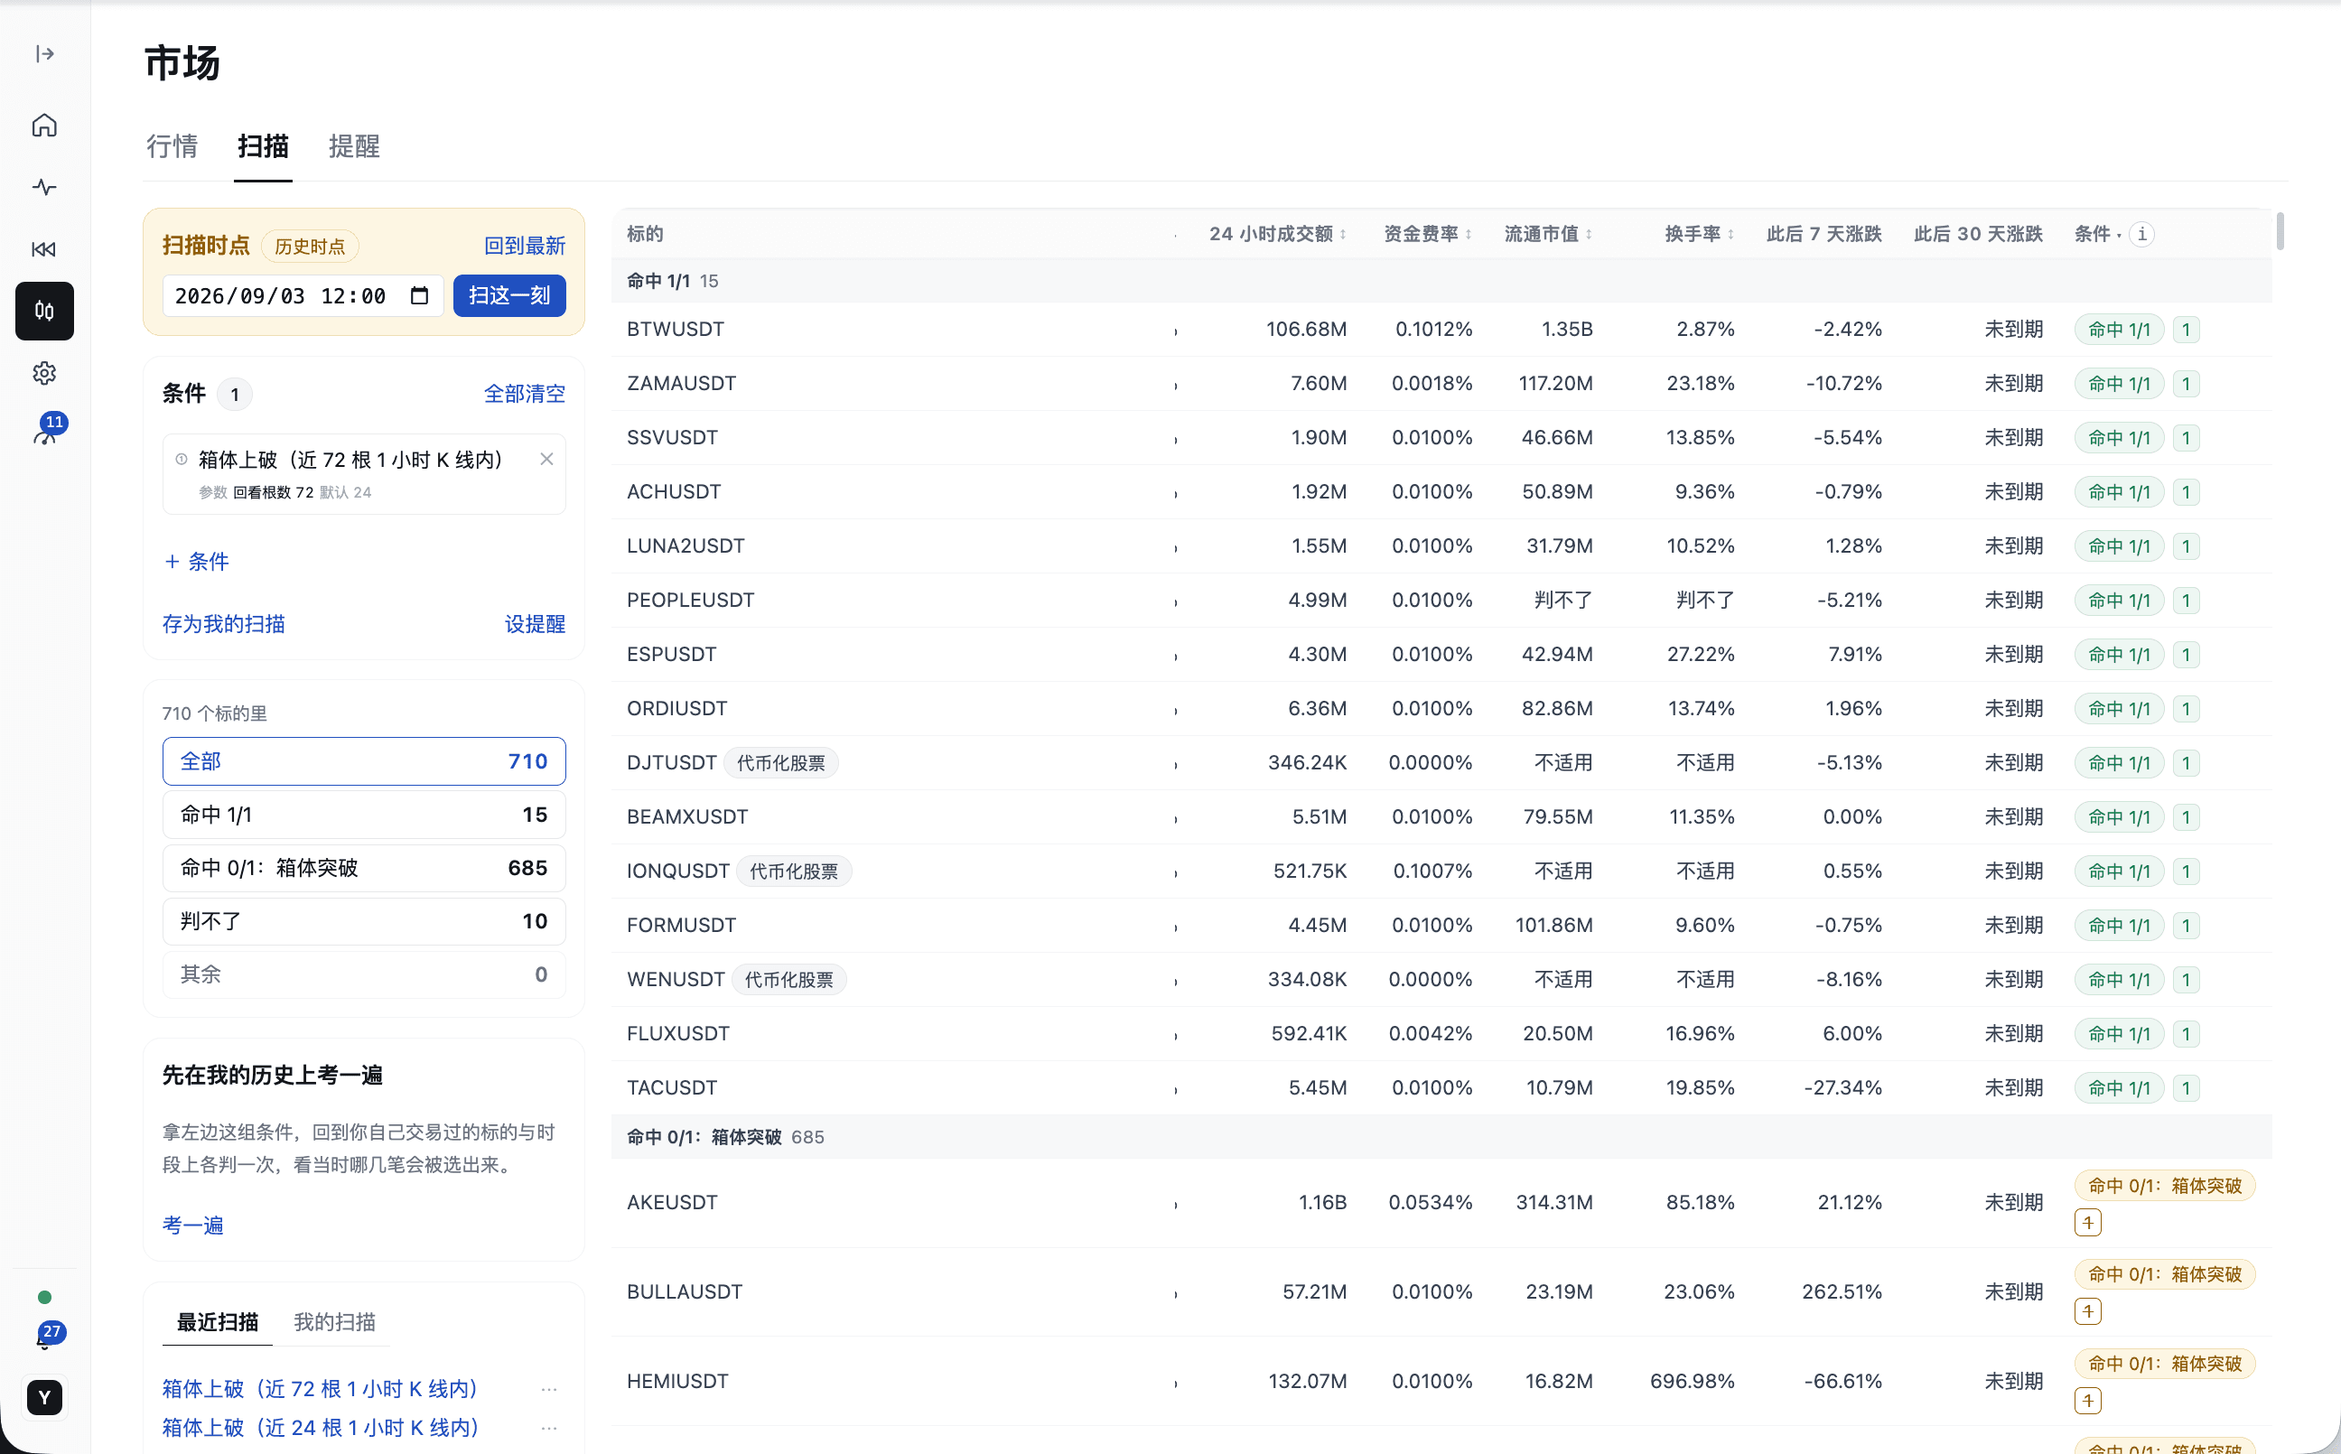Select the 全部 710 filter option

click(363, 761)
